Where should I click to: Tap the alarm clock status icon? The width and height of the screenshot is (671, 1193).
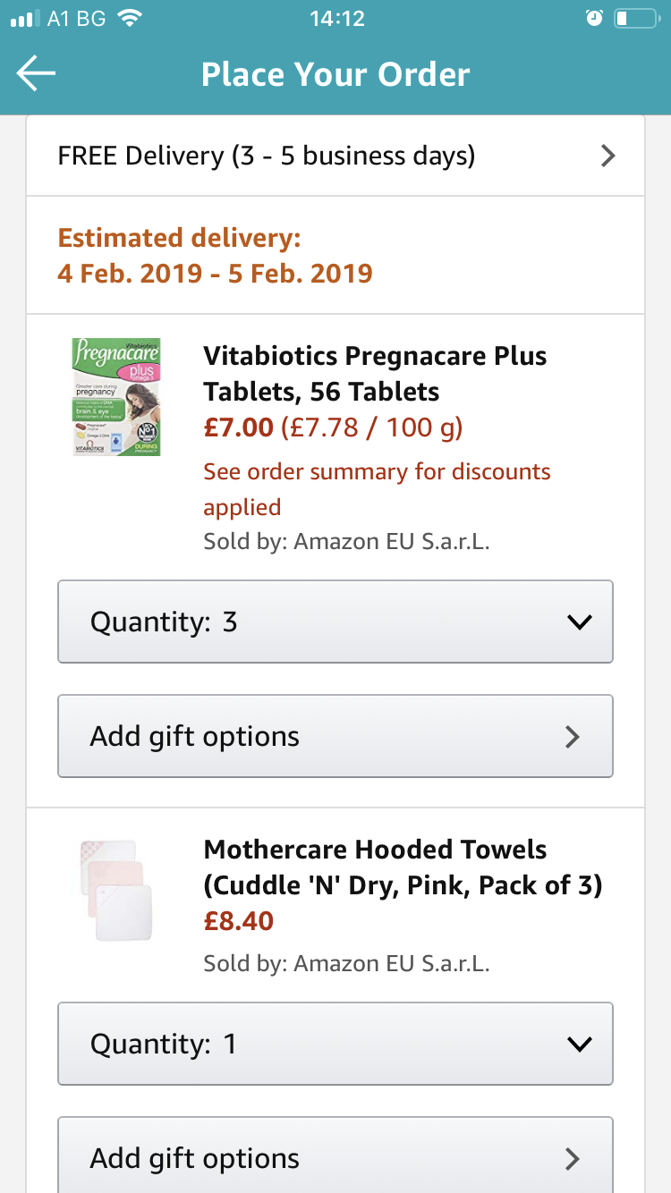[594, 19]
